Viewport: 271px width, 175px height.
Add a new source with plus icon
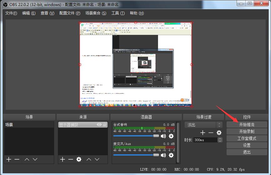point(62,159)
